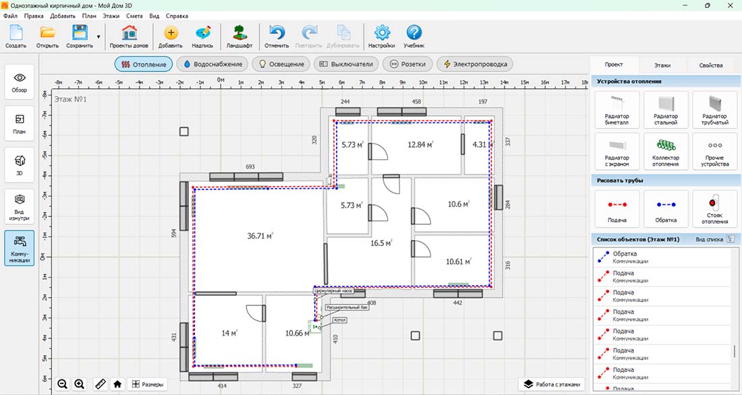Open the Смета menu
The width and height of the screenshot is (742, 395).
[x=134, y=15]
